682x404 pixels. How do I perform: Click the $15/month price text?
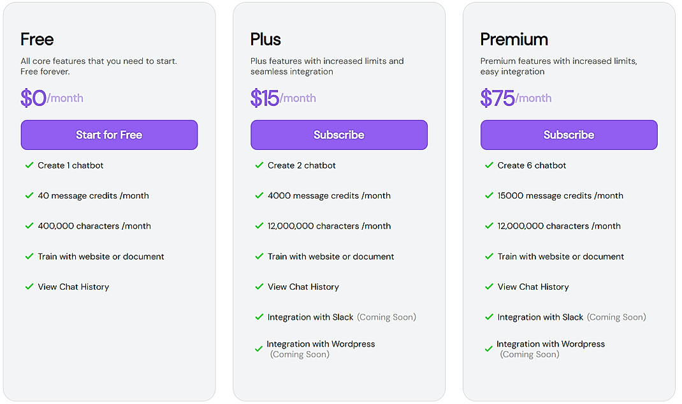tap(283, 97)
